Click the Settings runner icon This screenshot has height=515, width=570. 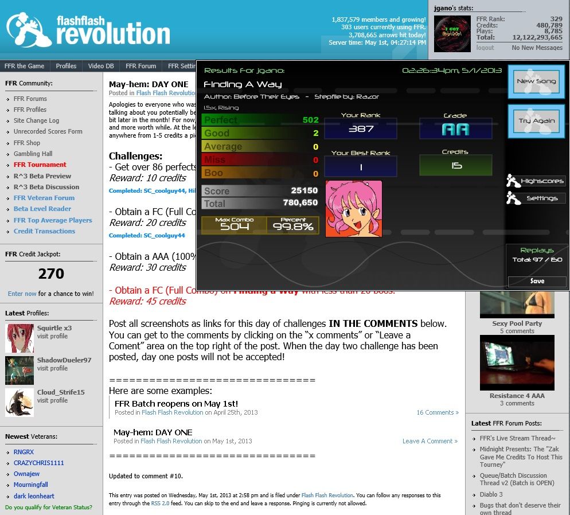(x=513, y=198)
